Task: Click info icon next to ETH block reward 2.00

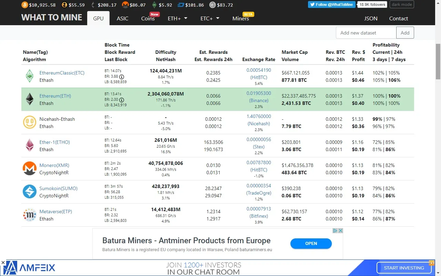Action: pyautogui.click(x=122, y=100)
